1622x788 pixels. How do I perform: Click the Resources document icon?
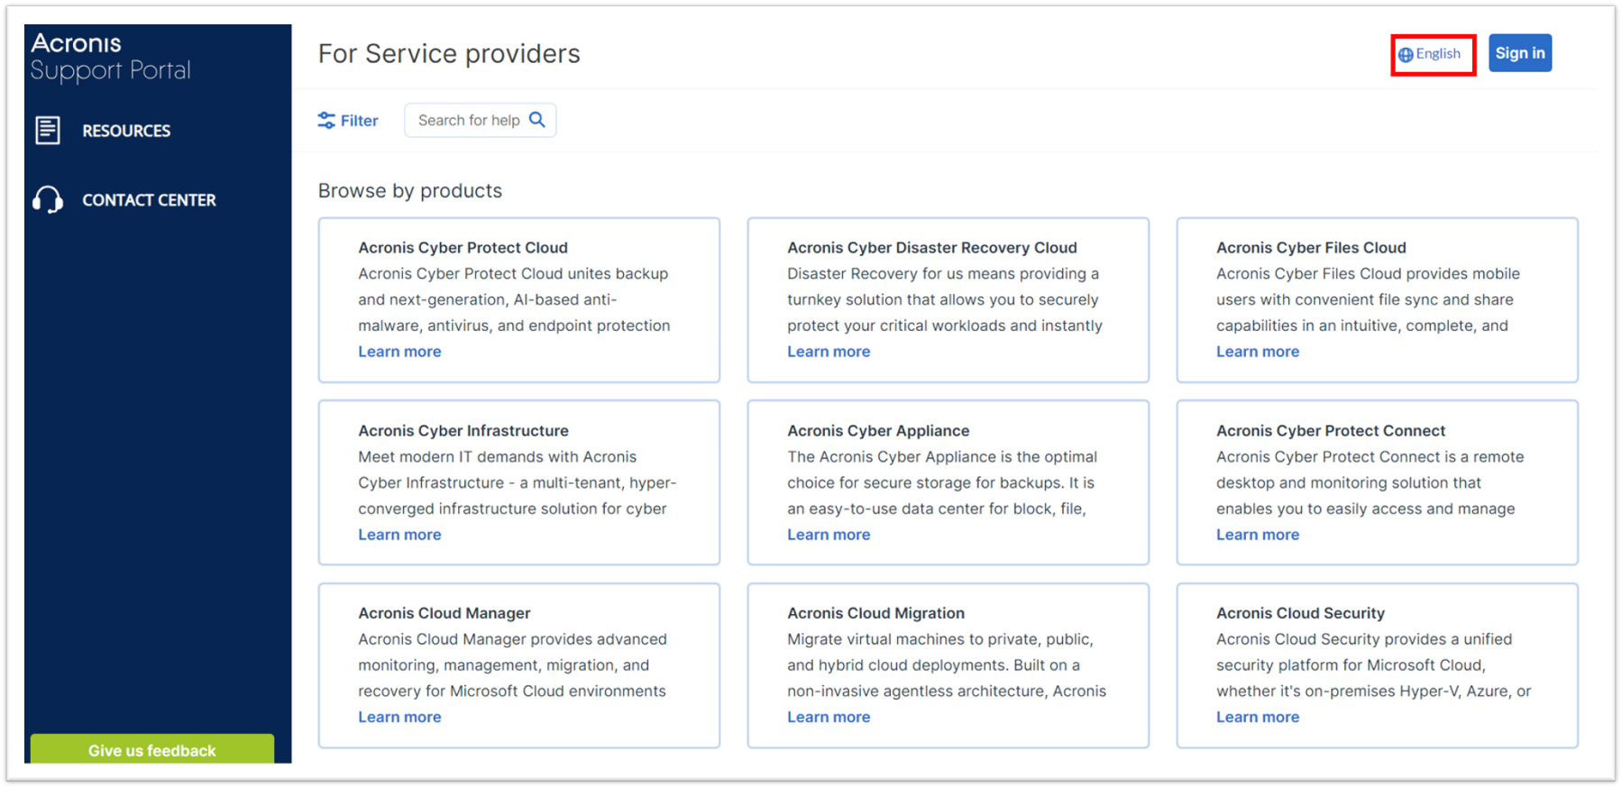click(x=48, y=131)
